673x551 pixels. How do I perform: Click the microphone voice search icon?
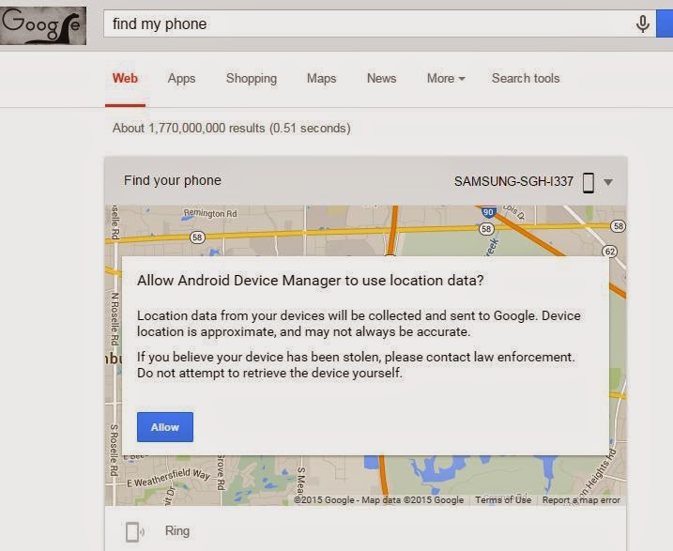(642, 24)
